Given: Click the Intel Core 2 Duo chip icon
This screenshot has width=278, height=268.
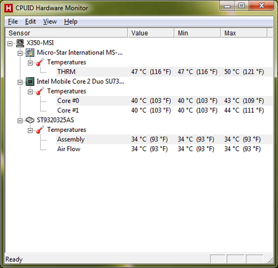Looking at the screenshot, I should click(x=30, y=82).
